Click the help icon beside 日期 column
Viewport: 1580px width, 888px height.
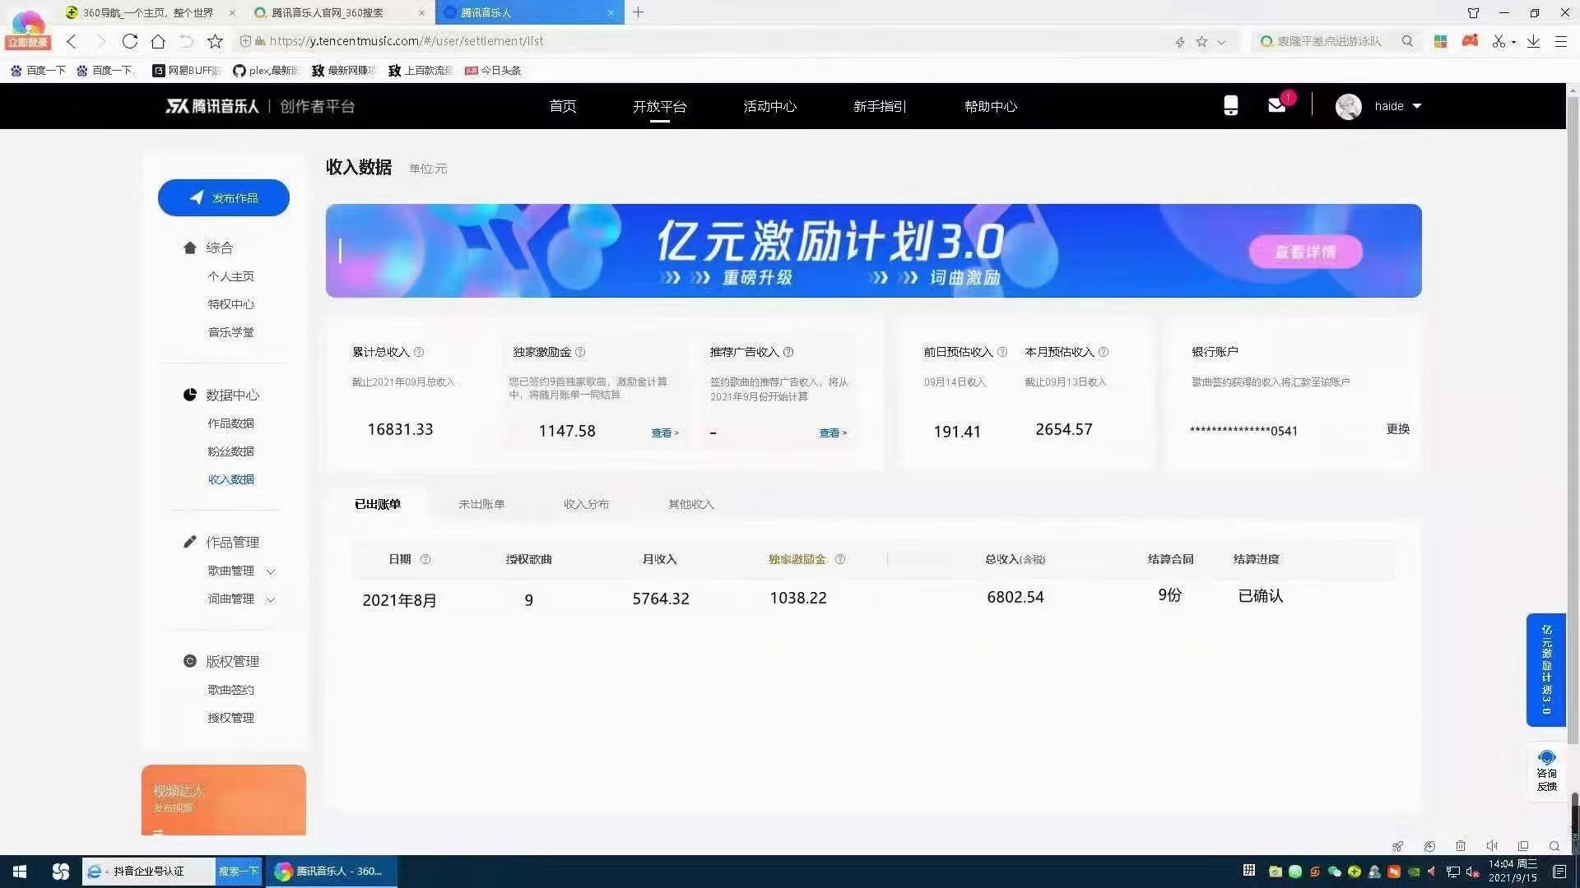(x=425, y=559)
